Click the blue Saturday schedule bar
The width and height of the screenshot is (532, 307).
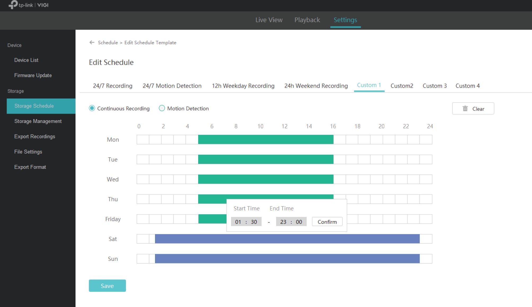click(x=287, y=239)
